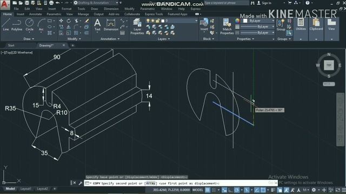Viewport: 346px width, 194px height.
Task: Toggle object snap tracking in status bar
Action: (257, 190)
